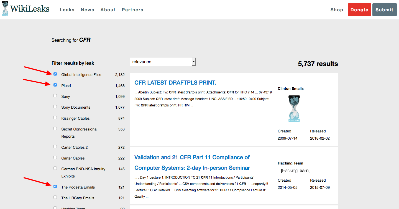
Task: Open the Leaks menu item
Action: click(67, 10)
